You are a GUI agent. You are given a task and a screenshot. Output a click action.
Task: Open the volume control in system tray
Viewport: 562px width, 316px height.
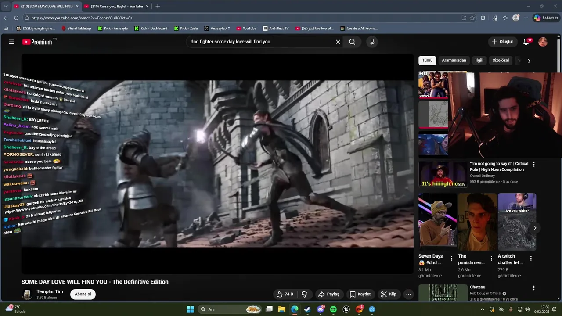tap(527, 309)
